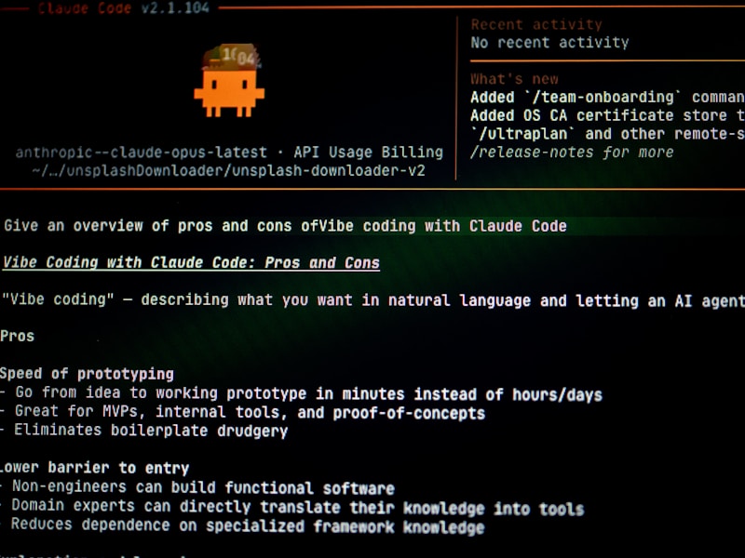
Task: Click the "Speed of prototyping" subheading
Action: click(87, 374)
